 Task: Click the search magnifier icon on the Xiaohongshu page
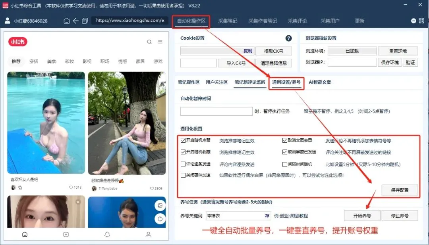coord(149,41)
